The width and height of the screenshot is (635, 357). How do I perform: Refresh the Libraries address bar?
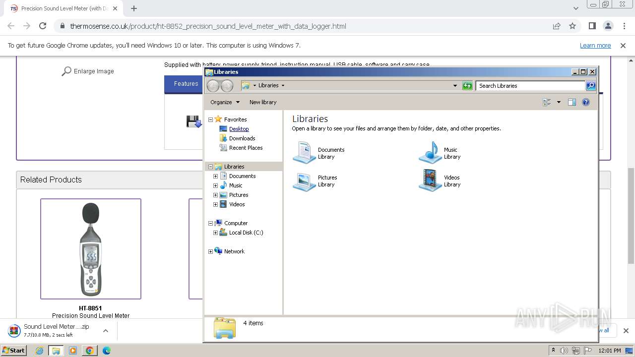click(x=467, y=86)
